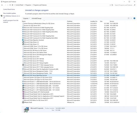The height and width of the screenshot is (113, 137).
Task: Click shield icon beside Turn Windows features on
Action: click(x=1, y=16)
